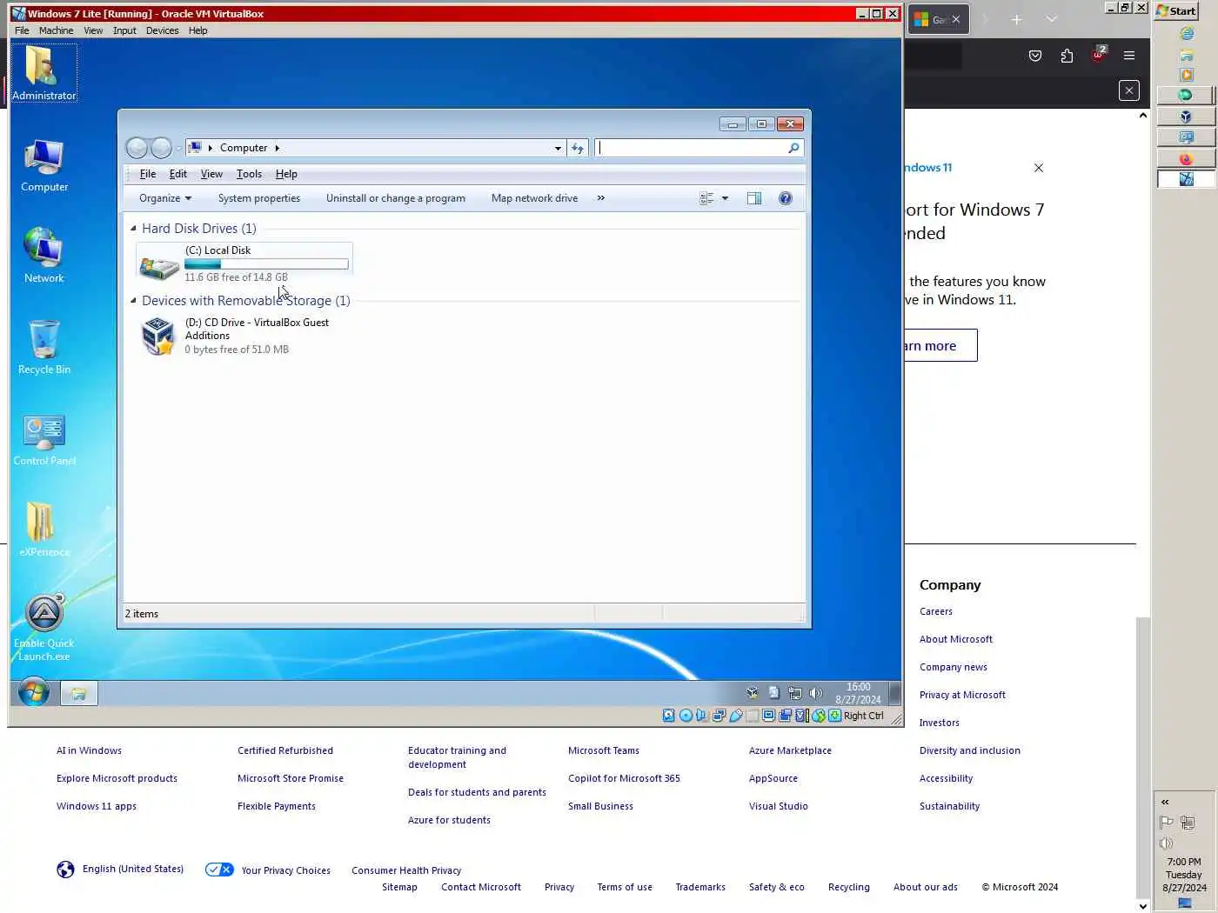Open VirtualBox Machine menu
This screenshot has height=913, width=1218.
coord(56,30)
